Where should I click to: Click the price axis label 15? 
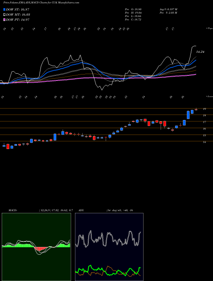tap(204, 135)
